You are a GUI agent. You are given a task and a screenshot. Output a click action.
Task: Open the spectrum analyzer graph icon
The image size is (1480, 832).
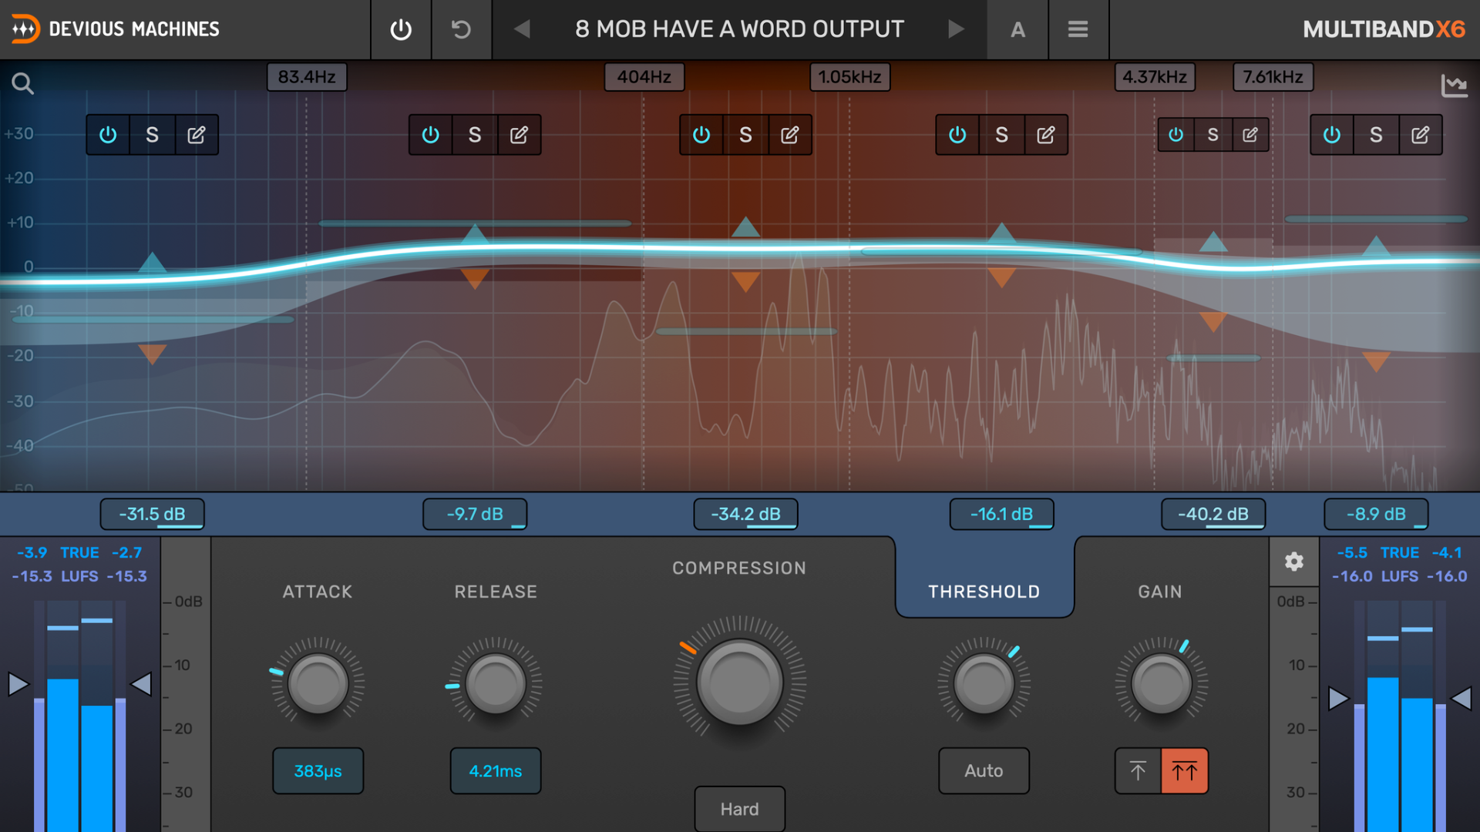pyautogui.click(x=1454, y=86)
